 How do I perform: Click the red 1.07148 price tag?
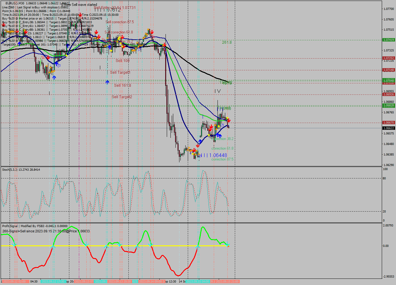click(389, 70)
